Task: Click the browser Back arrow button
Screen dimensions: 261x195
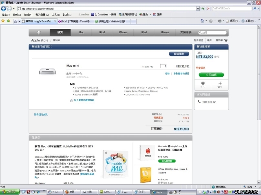Action: pos(4,9)
